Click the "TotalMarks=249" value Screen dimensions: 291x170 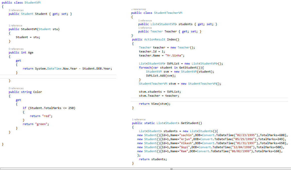tap(270, 139)
